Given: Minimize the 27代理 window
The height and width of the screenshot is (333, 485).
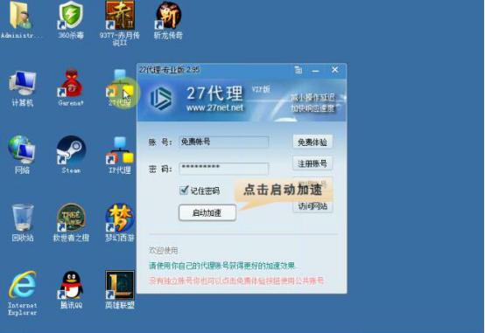Looking at the screenshot, I should click(x=315, y=71).
